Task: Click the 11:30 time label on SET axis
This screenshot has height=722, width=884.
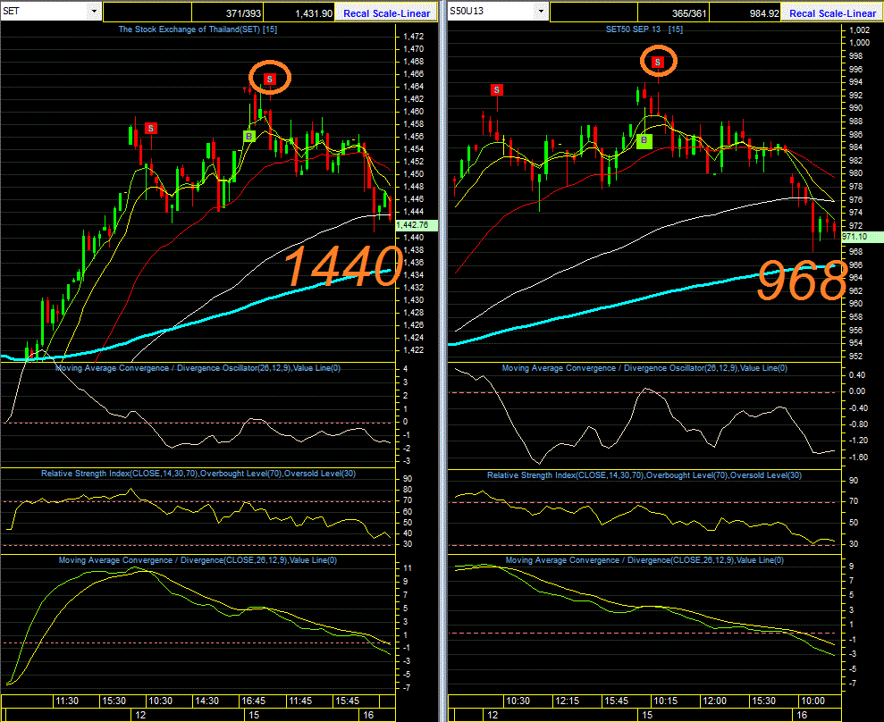Action: pos(66,701)
